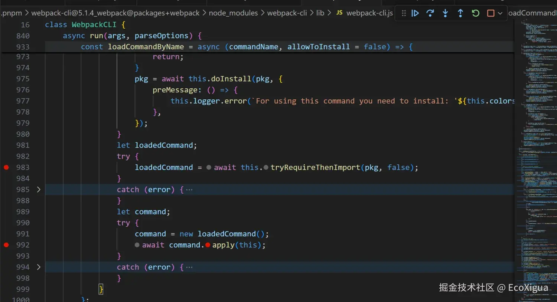557x302 pixels.
Task: Click 'tryRequireThenImport' method name
Action: 315,167
